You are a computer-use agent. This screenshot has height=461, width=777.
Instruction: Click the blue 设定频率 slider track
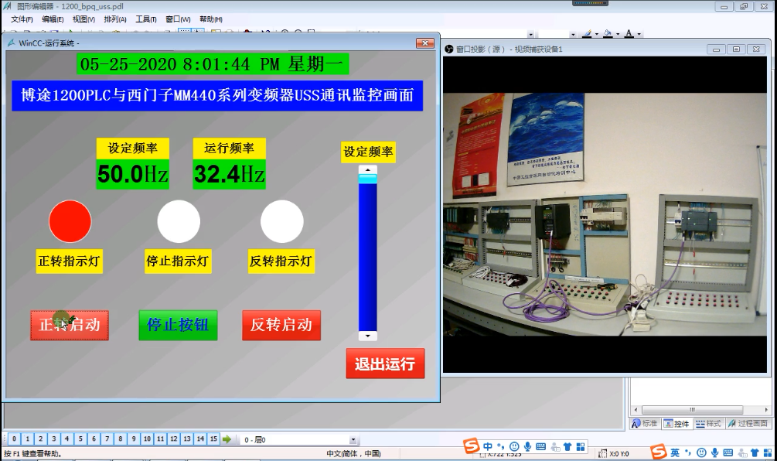point(367,255)
